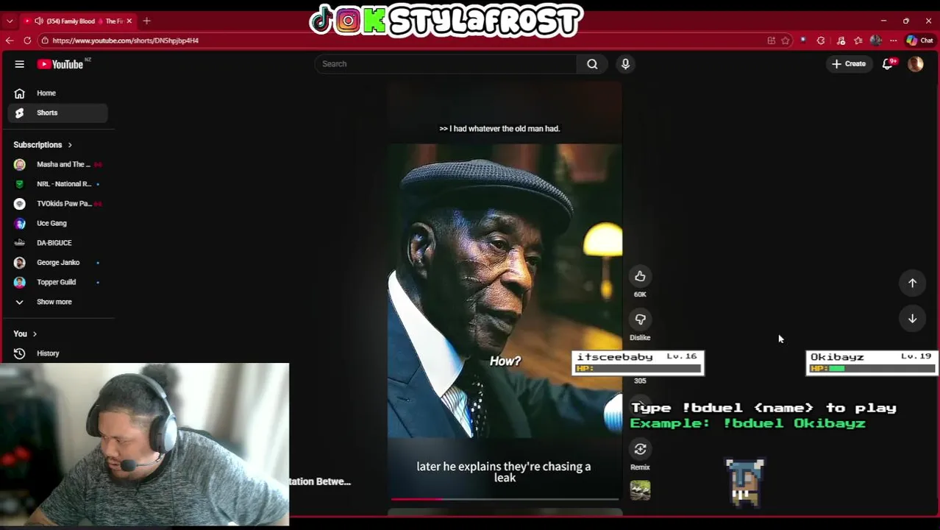Open the YouTube account avatar menu
This screenshot has height=530, width=940.
coord(916,64)
